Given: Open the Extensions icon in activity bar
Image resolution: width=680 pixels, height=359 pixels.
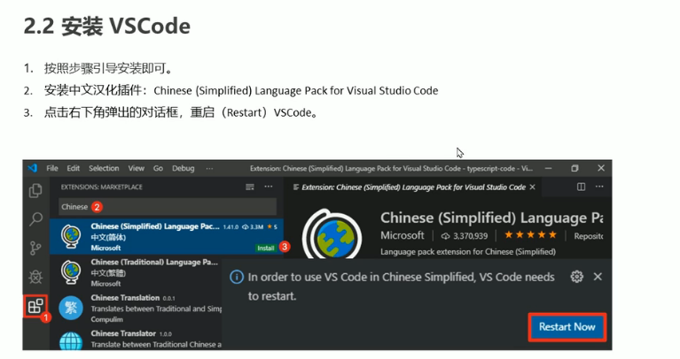Looking at the screenshot, I should coord(35,308).
